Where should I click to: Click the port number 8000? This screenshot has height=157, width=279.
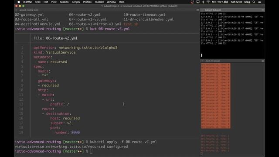tap(75, 132)
